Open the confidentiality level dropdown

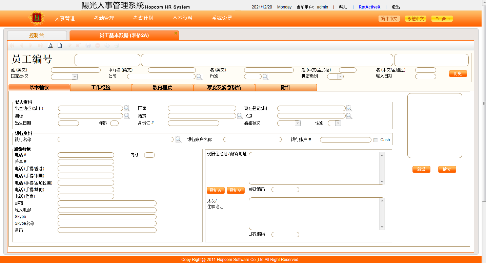click(340, 76)
